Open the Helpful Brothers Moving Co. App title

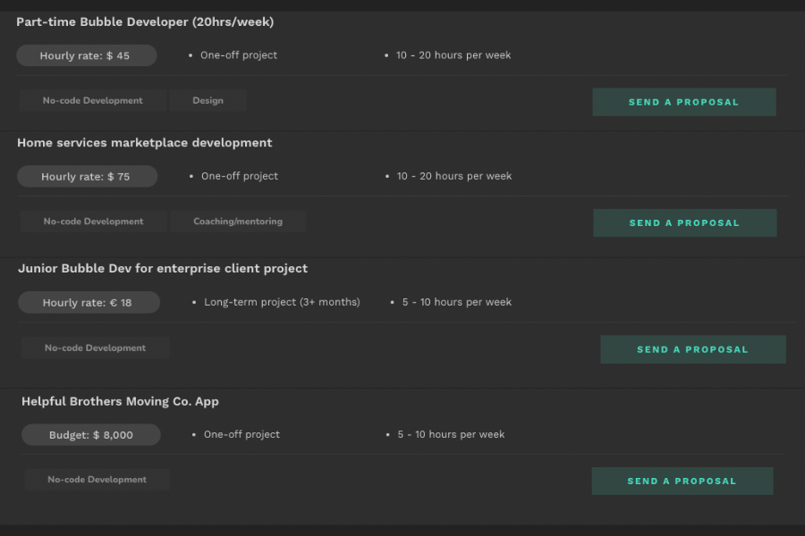click(x=120, y=401)
